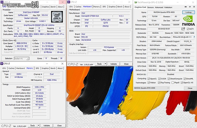Open the GPU-Z hamburger menu icon
This screenshot has width=197, height=128.
pos(194,7)
